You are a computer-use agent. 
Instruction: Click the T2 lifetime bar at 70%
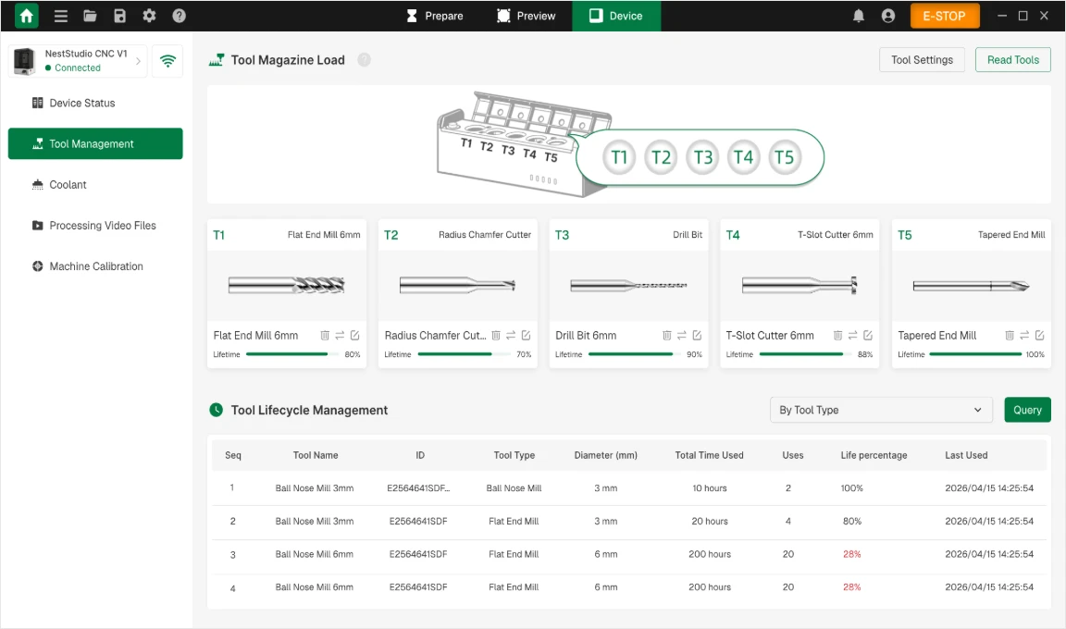pyautogui.click(x=465, y=354)
